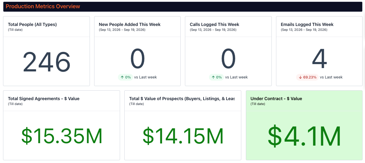
Task: Click the Emails Logged This Week title
Action: 307,24
